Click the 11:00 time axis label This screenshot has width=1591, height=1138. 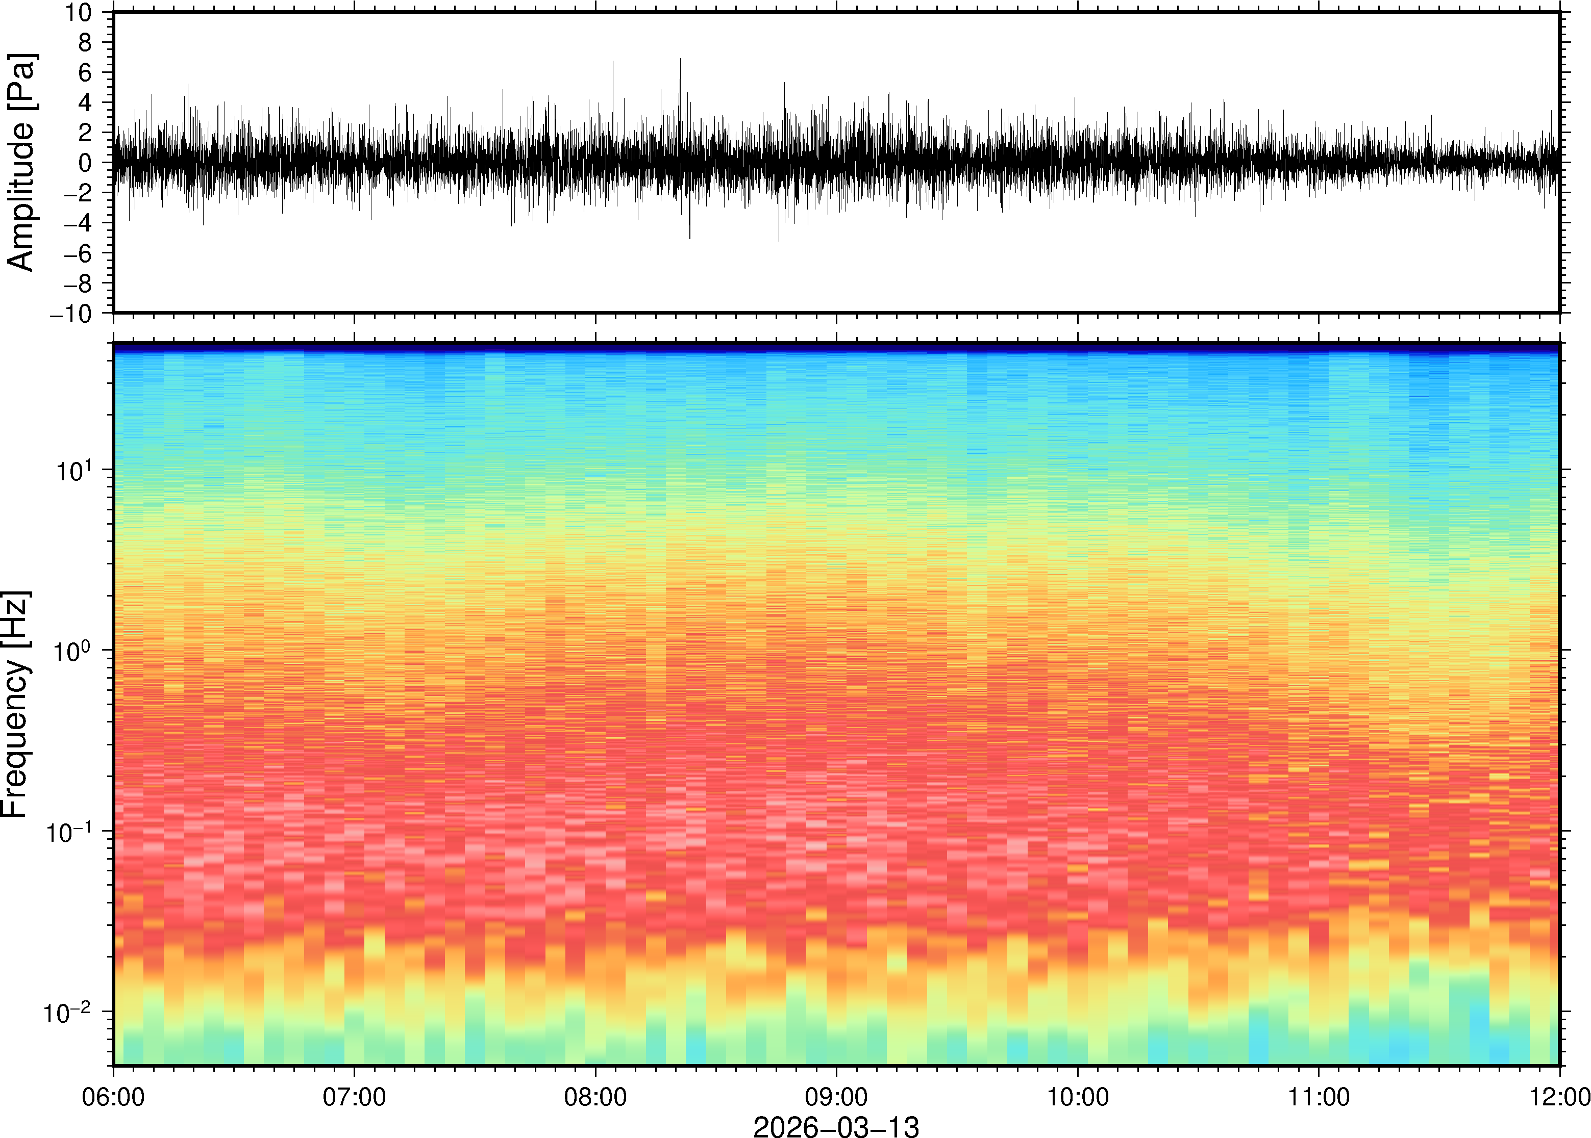click(x=1318, y=1097)
